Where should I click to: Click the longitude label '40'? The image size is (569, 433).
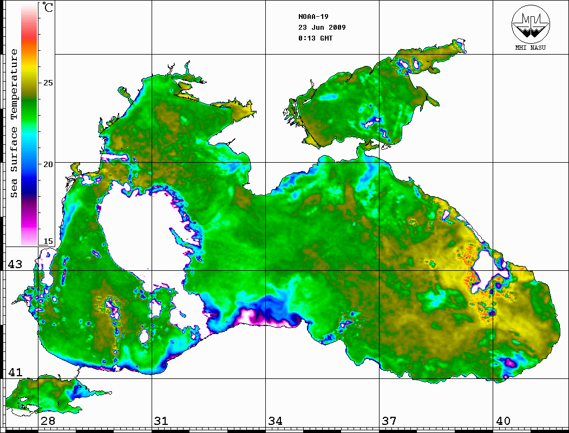coord(503,421)
